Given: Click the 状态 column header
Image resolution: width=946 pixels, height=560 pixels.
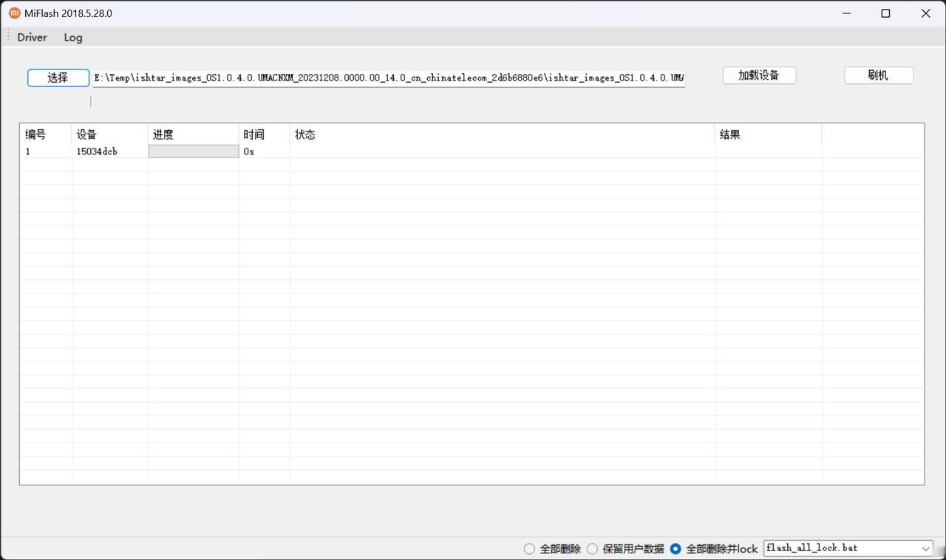Looking at the screenshot, I should point(503,134).
